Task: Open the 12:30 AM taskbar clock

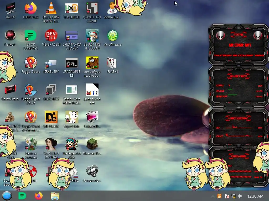Action: [x=255, y=196]
